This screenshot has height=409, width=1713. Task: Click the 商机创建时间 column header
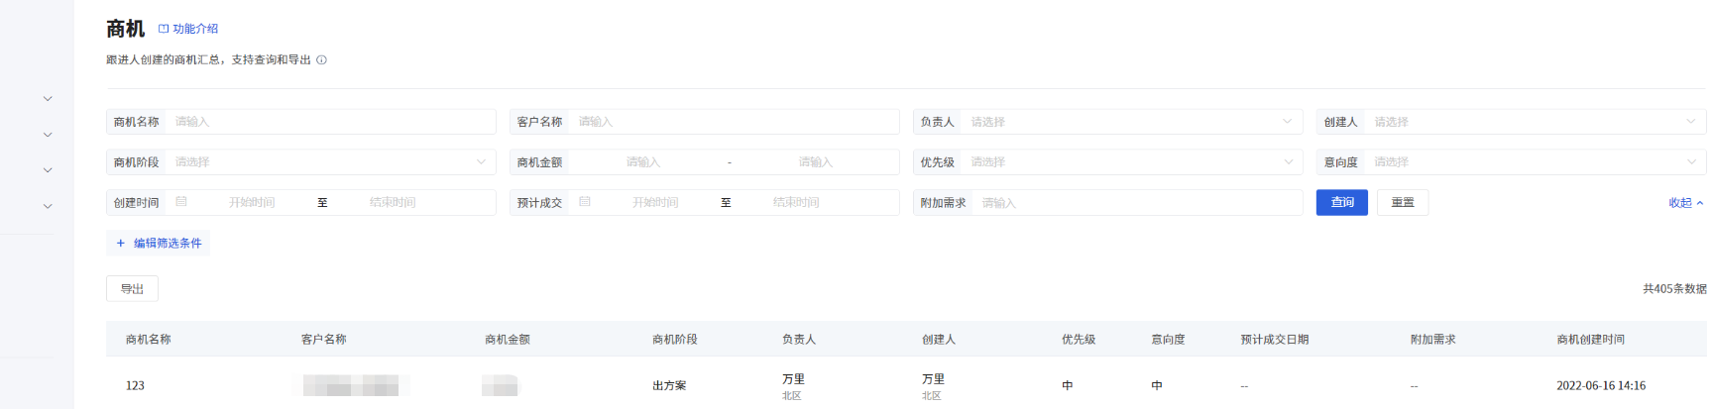click(x=1591, y=340)
